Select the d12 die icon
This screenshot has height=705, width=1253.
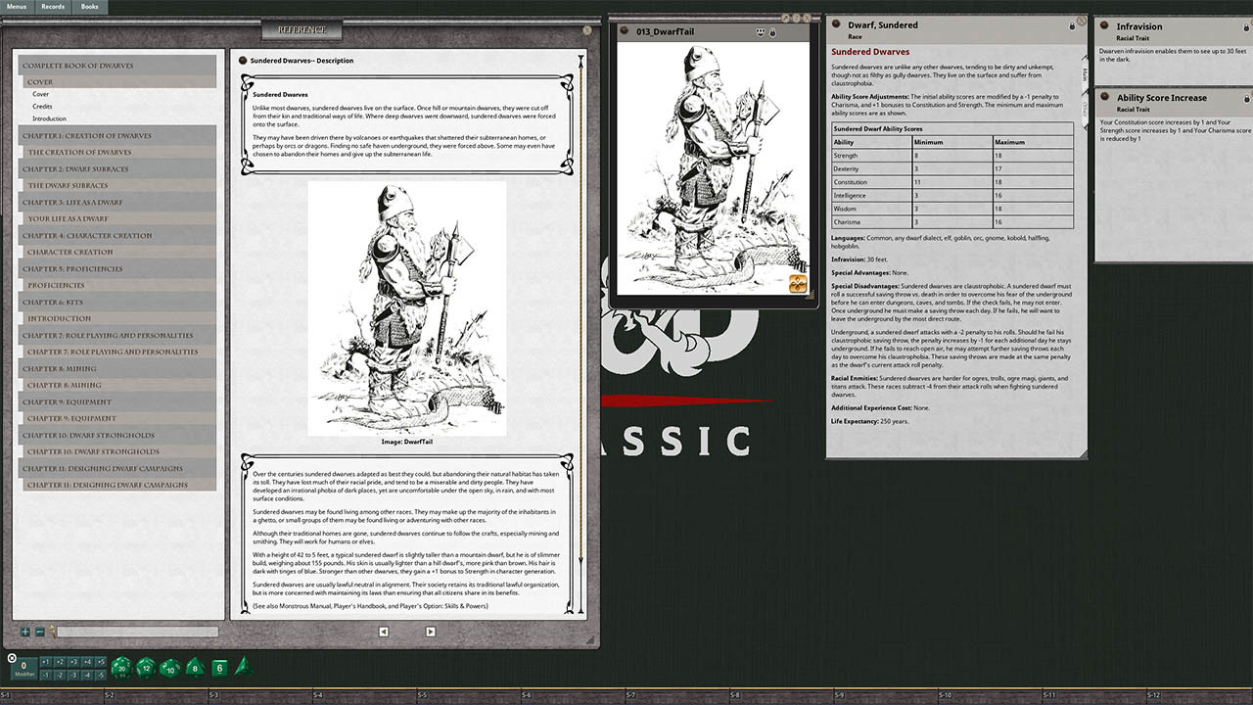(x=145, y=668)
